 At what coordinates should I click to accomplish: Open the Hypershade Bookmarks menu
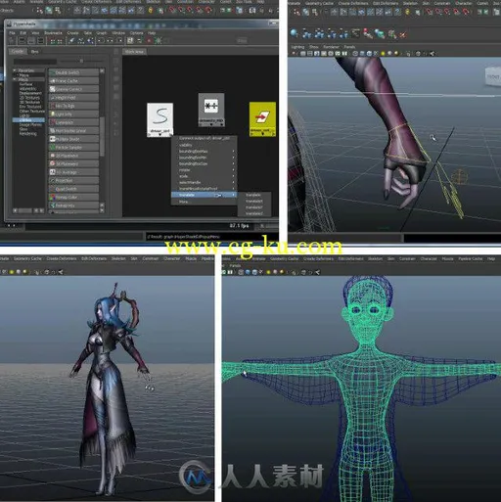click(53, 33)
